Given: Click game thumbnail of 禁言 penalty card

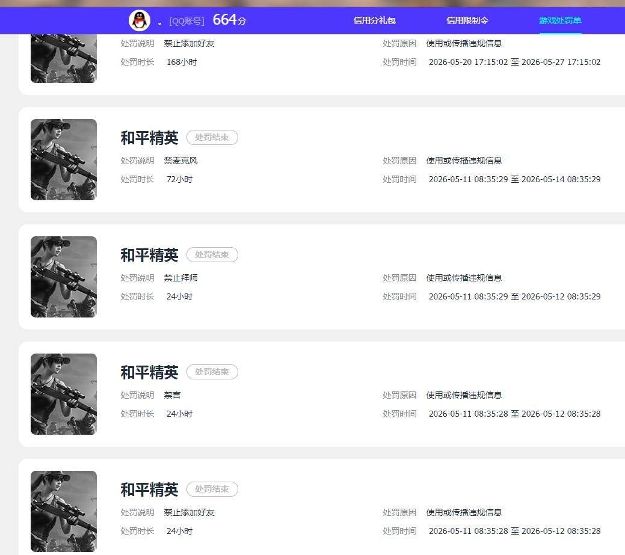Looking at the screenshot, I should 64,394.
